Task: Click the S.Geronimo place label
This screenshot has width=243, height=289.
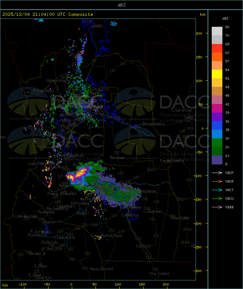Action: [181, 110]
